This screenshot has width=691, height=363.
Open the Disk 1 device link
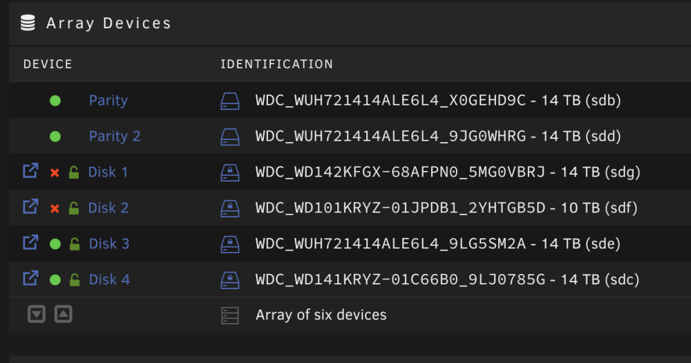tap(108, 172)
